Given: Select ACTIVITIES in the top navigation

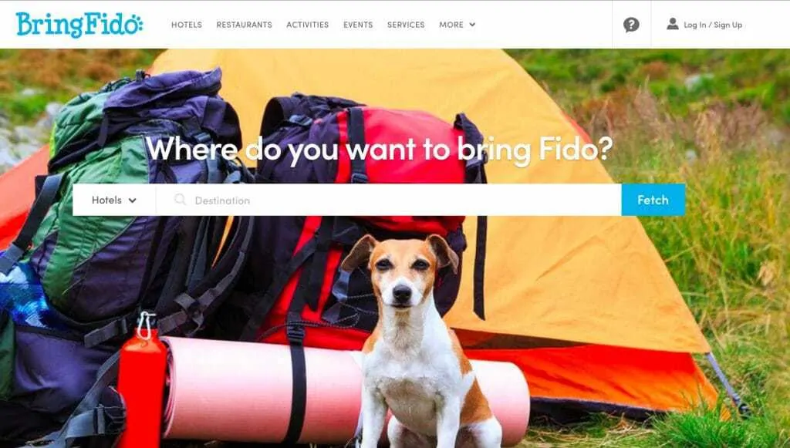Looking at the screenshot, I should pyautogui.click(x=307, y=24).
